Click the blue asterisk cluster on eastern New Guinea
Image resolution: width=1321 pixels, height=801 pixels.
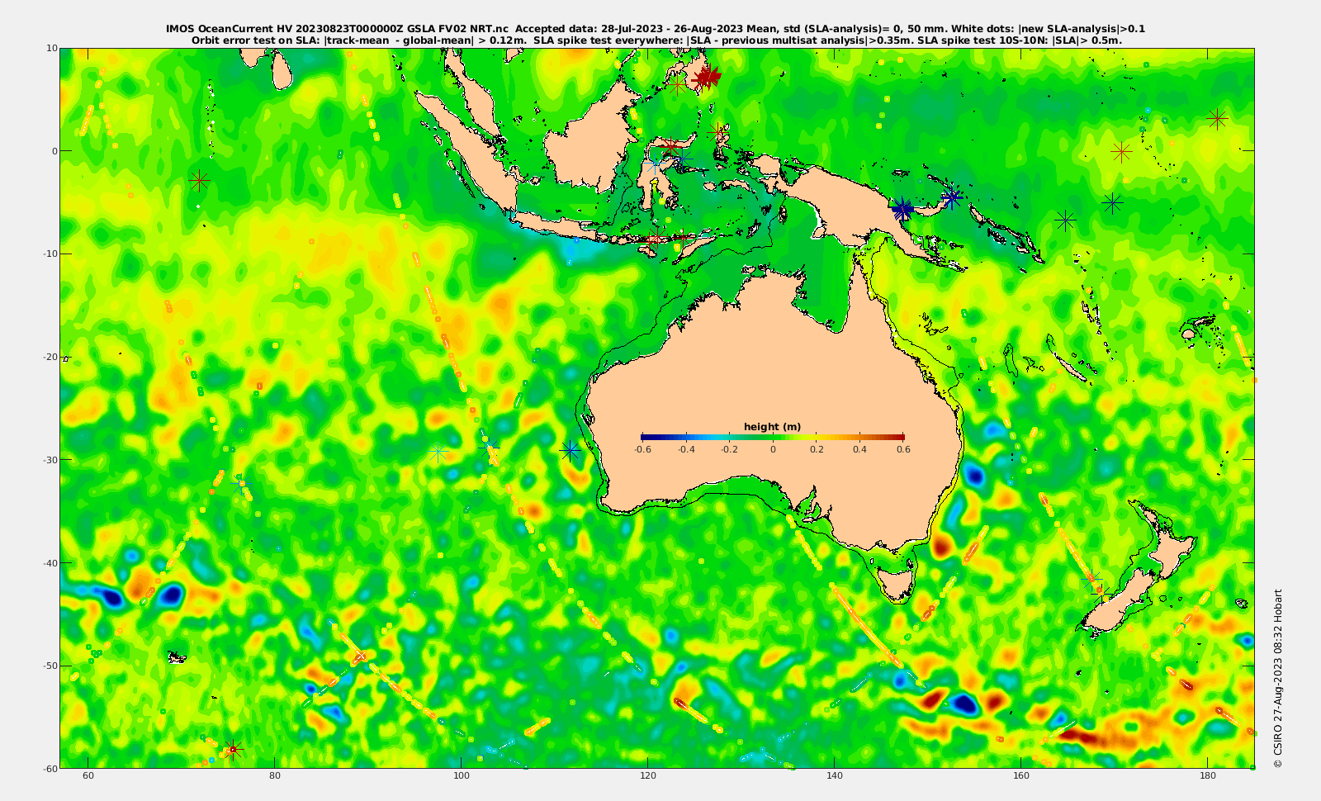902,209
